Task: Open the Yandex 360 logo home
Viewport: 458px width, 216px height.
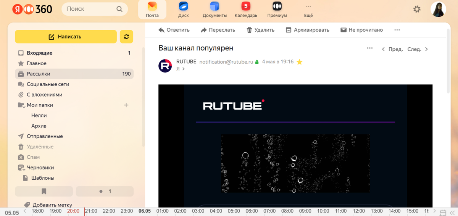Action: [32, 9]
